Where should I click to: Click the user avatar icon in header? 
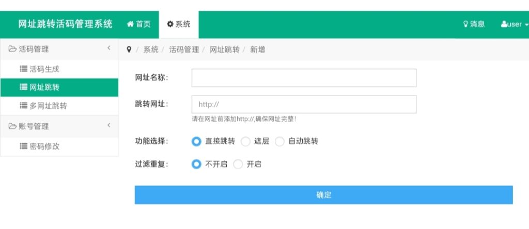(504, 24)
